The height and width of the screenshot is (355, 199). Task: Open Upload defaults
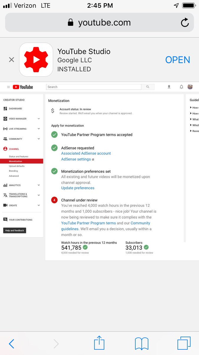point(17,166)
